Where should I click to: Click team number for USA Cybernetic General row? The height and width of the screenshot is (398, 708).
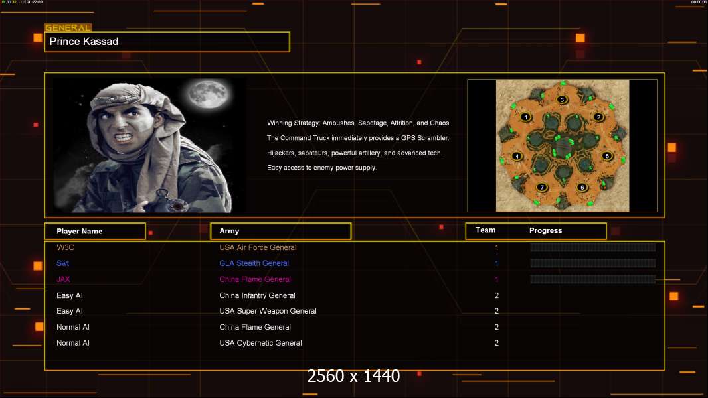click(497, 343)
